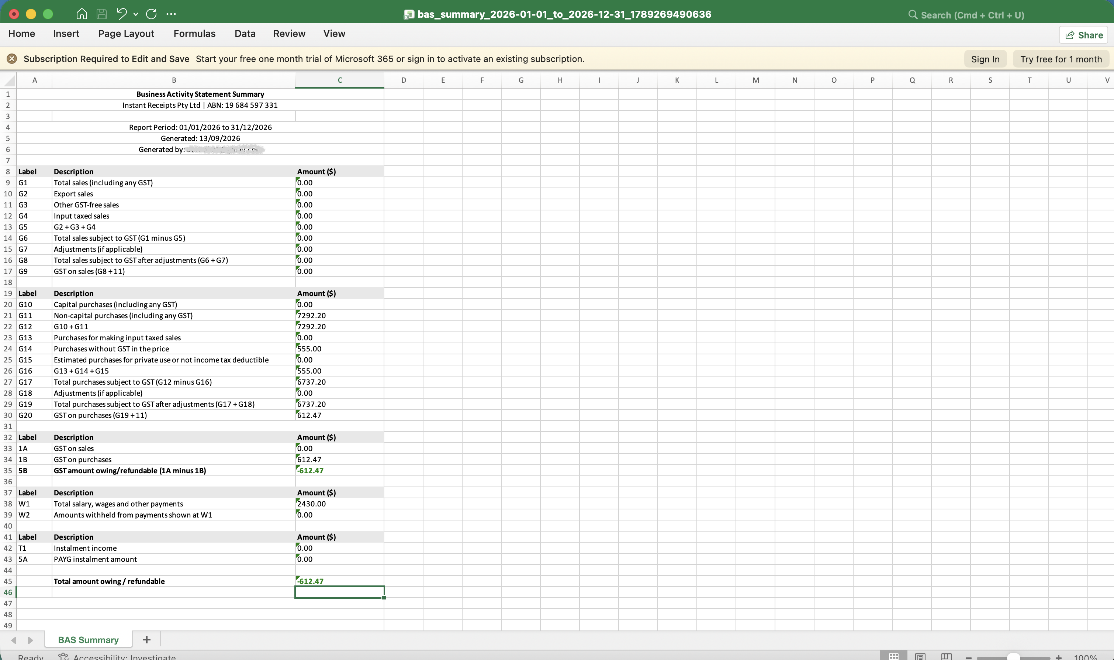Screen dimensions: 1114x660
Task: Click the W1 amount 2430.00
Action: [x=339, y=504]
